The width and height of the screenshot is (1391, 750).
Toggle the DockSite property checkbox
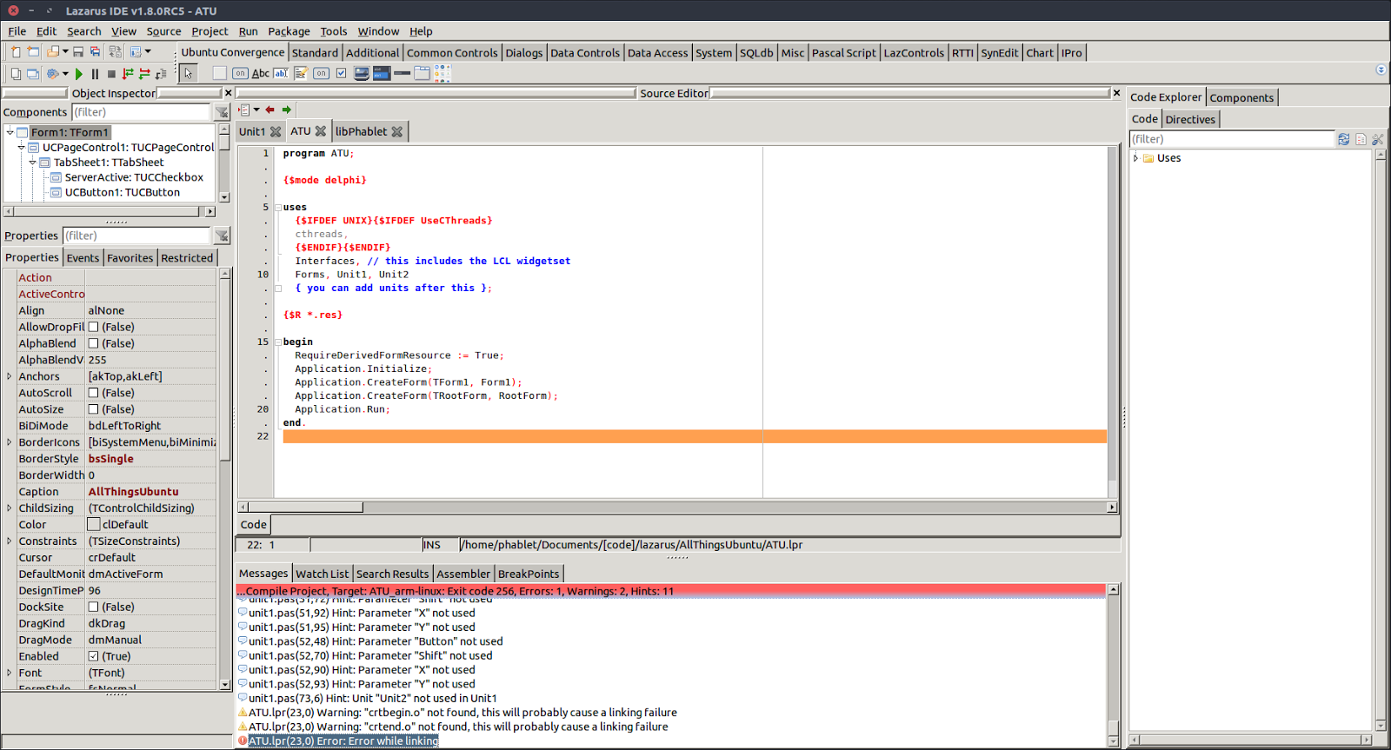click(93, 607)
